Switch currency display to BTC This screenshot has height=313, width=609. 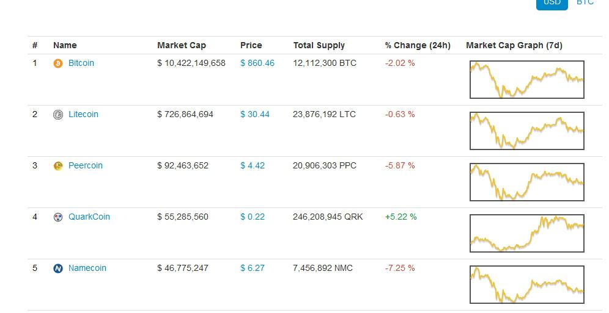[x=585, y=3]
